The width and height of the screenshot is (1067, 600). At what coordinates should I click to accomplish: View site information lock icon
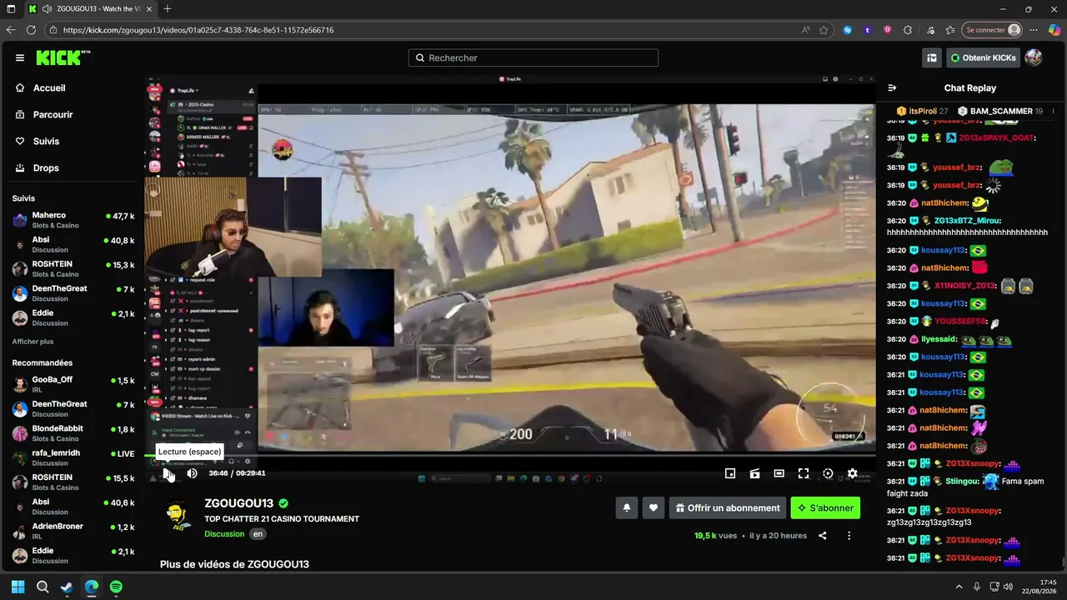[x=53, y=30]
